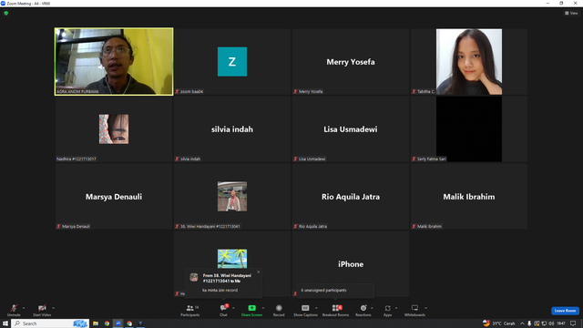The height and width of the screenshot is (328, 583).
Task: Expand video options arrow next to Start Video
Action: (x=53, y=308)
